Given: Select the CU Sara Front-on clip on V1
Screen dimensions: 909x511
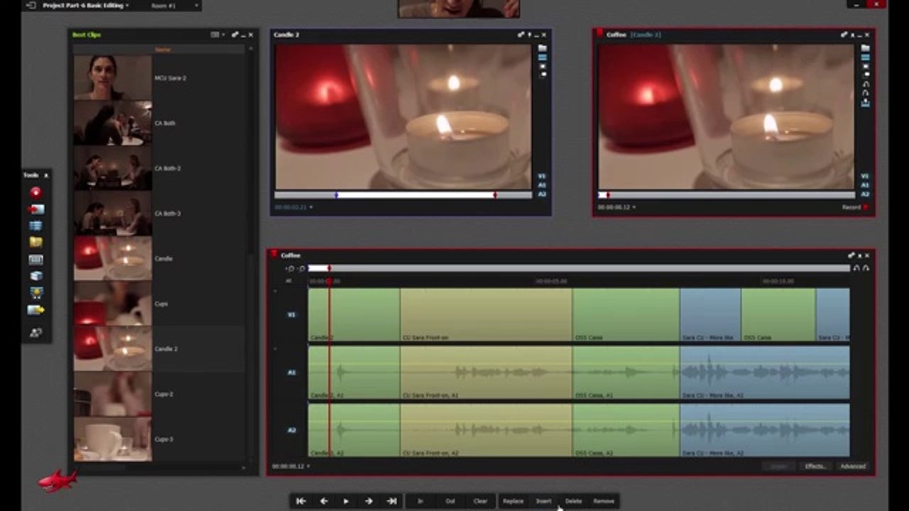Looking at the screenshot, I should tap(486, 314).
